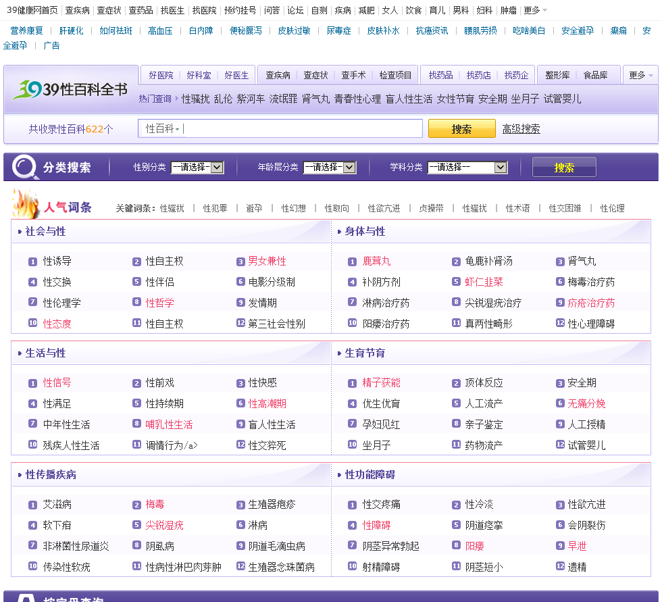Click the yellow 搜索 button

click(461, 129)
